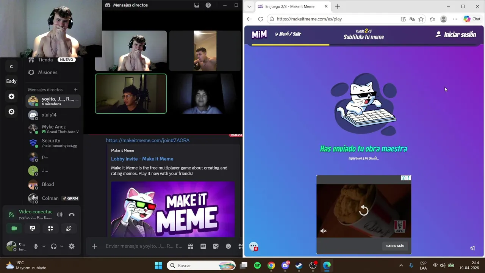Share your screen button

tap(33, 228)
